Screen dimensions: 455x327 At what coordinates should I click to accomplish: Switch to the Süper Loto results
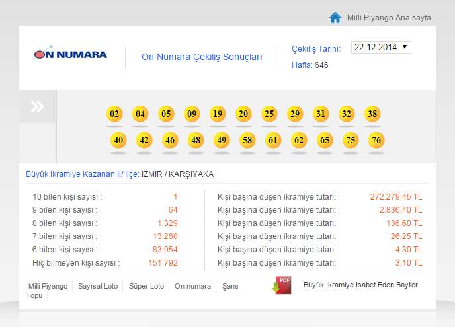tap(147, 286)
